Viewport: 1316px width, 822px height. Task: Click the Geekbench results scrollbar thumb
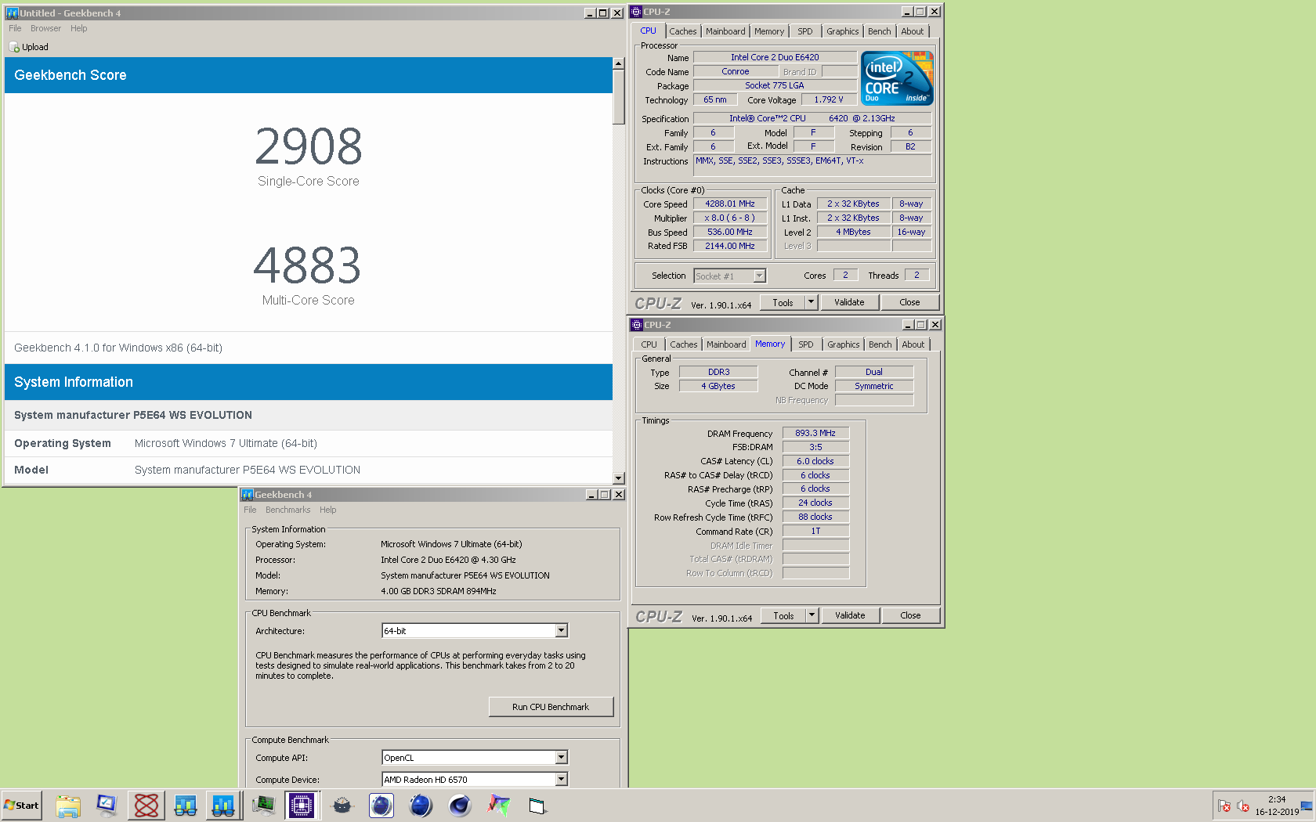point(618,96)
